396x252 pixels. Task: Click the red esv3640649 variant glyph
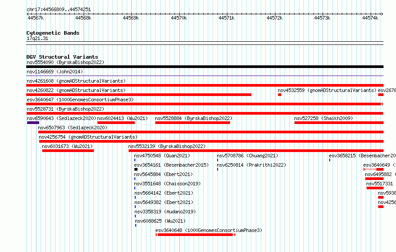point(373,169)
